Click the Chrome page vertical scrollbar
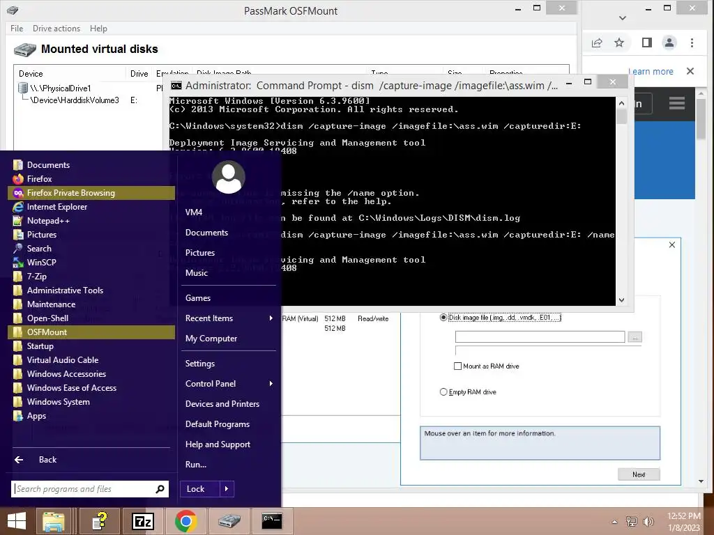Screen dimensions: 714x535 point(701,118)
